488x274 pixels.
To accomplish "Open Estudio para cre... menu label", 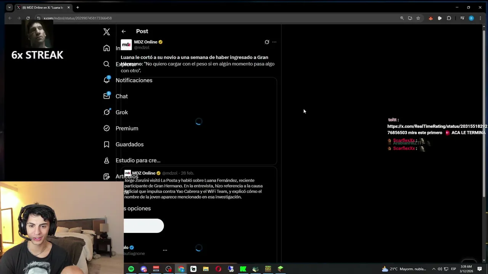I will pos(138,160).
